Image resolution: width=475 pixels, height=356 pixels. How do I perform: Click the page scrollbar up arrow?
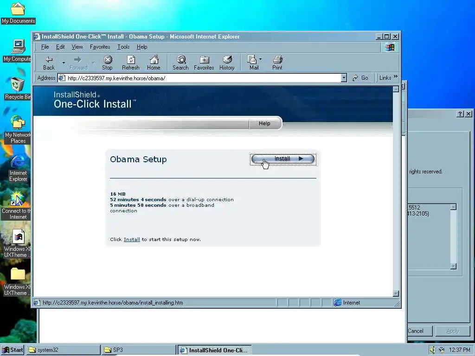click(396, 89)
